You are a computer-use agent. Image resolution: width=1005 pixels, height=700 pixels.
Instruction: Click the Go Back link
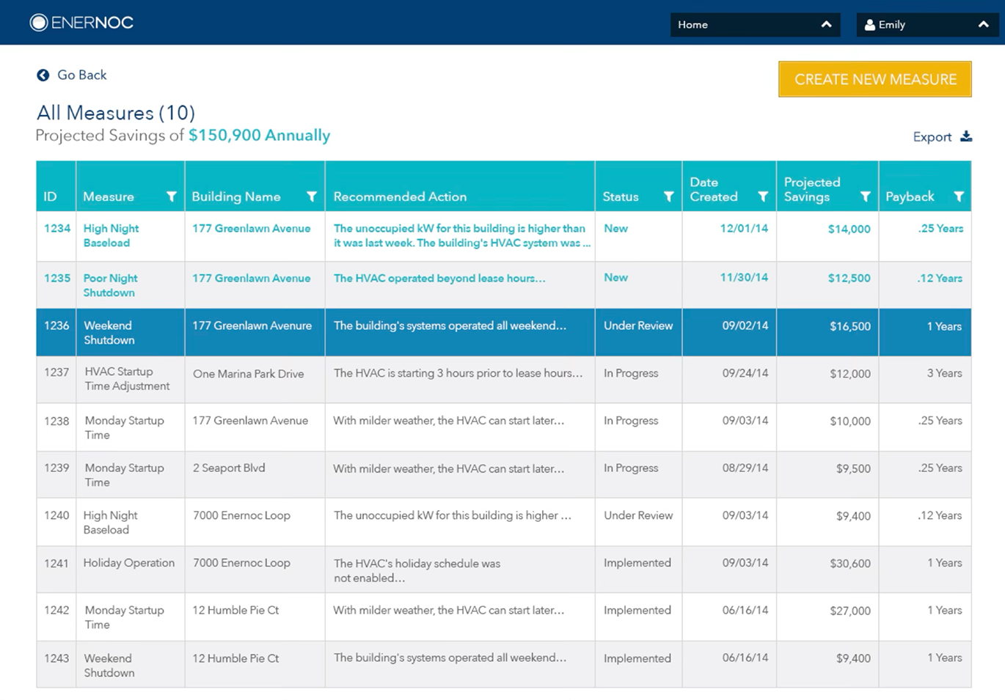click(81, 75)
